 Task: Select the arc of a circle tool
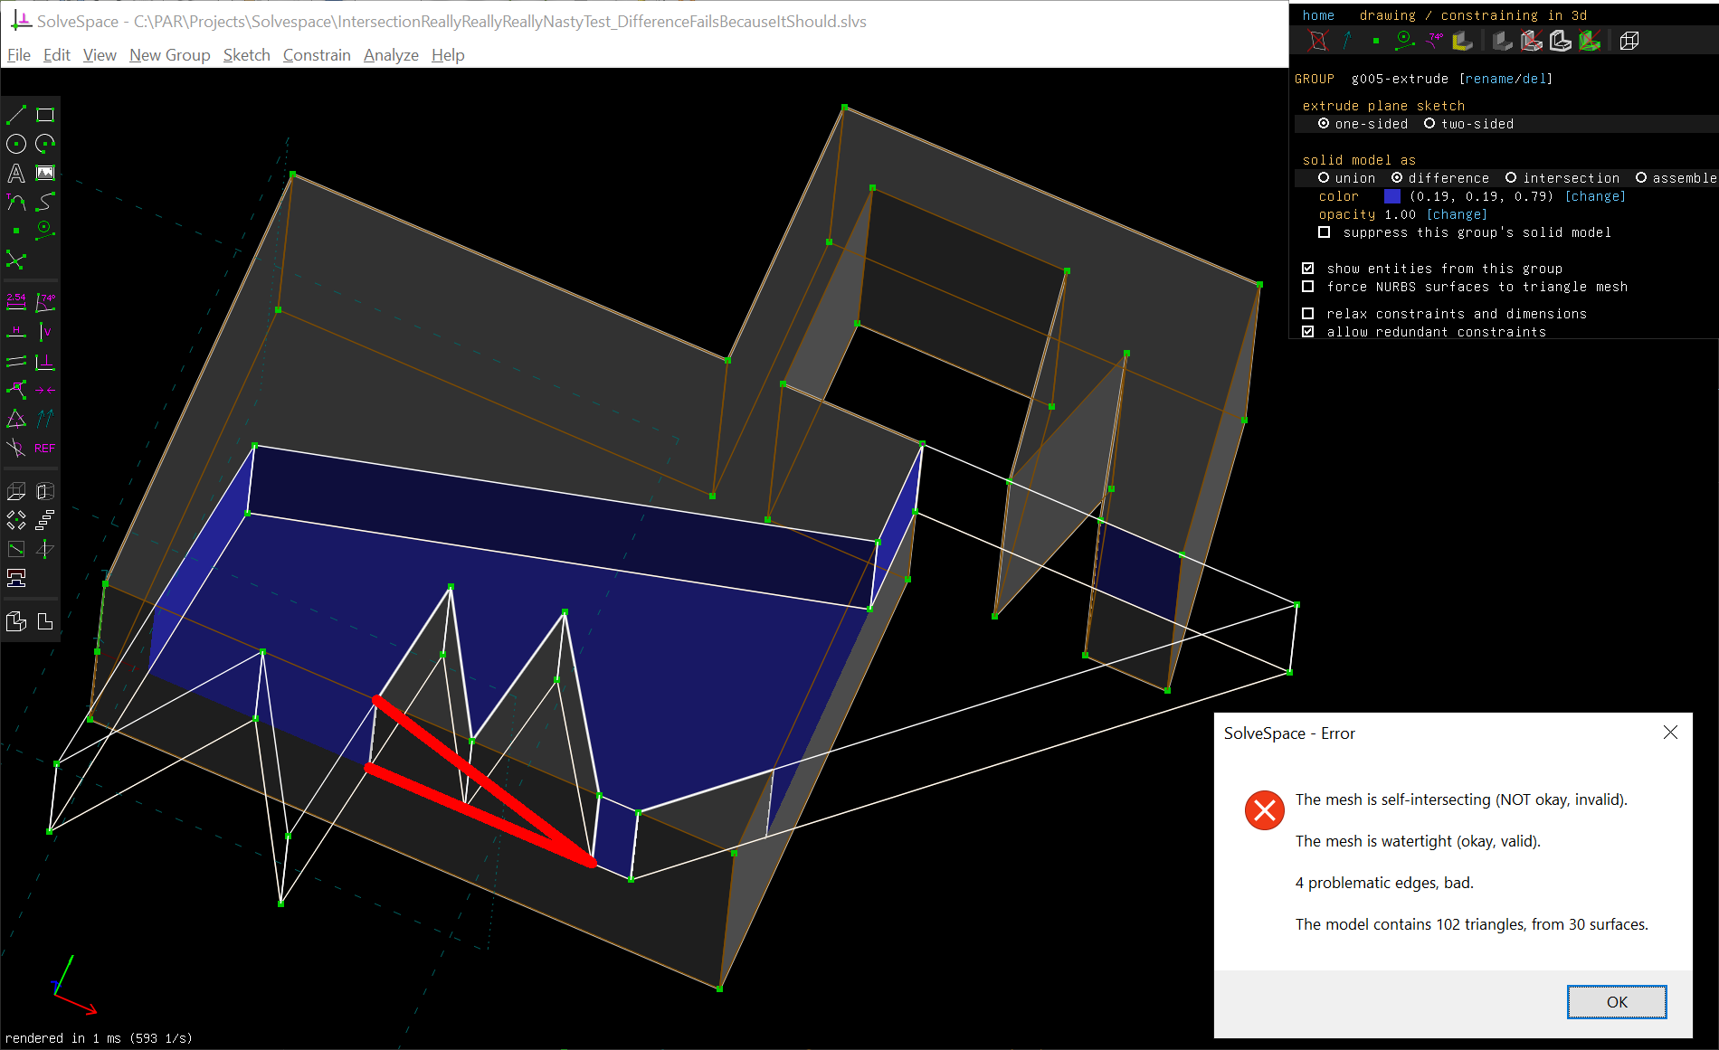click(45, 144)
